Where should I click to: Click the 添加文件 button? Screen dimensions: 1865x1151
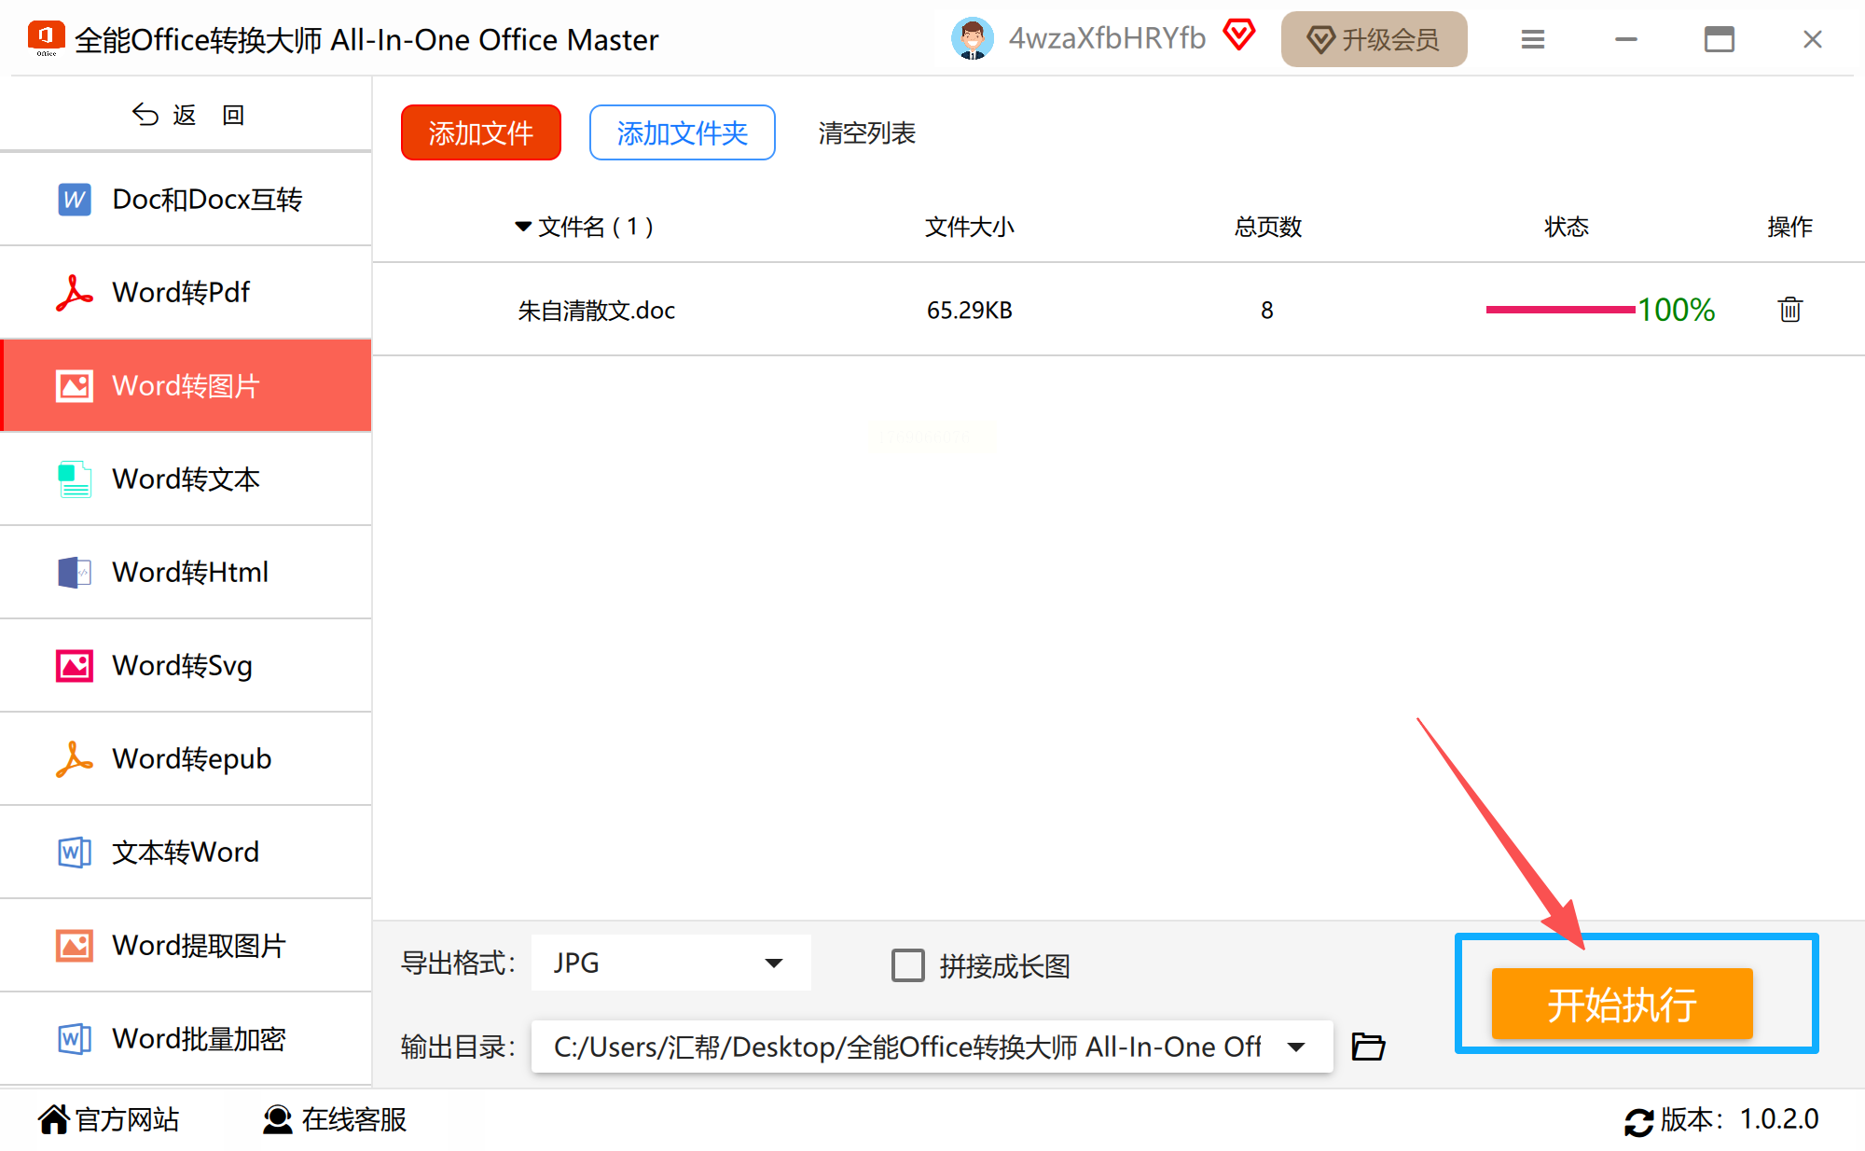tap(480, 133)
